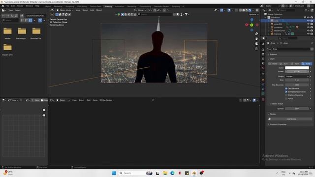Open the Shape dropdown showing Square
Screen dimensions: 315x177
[297, 77]
